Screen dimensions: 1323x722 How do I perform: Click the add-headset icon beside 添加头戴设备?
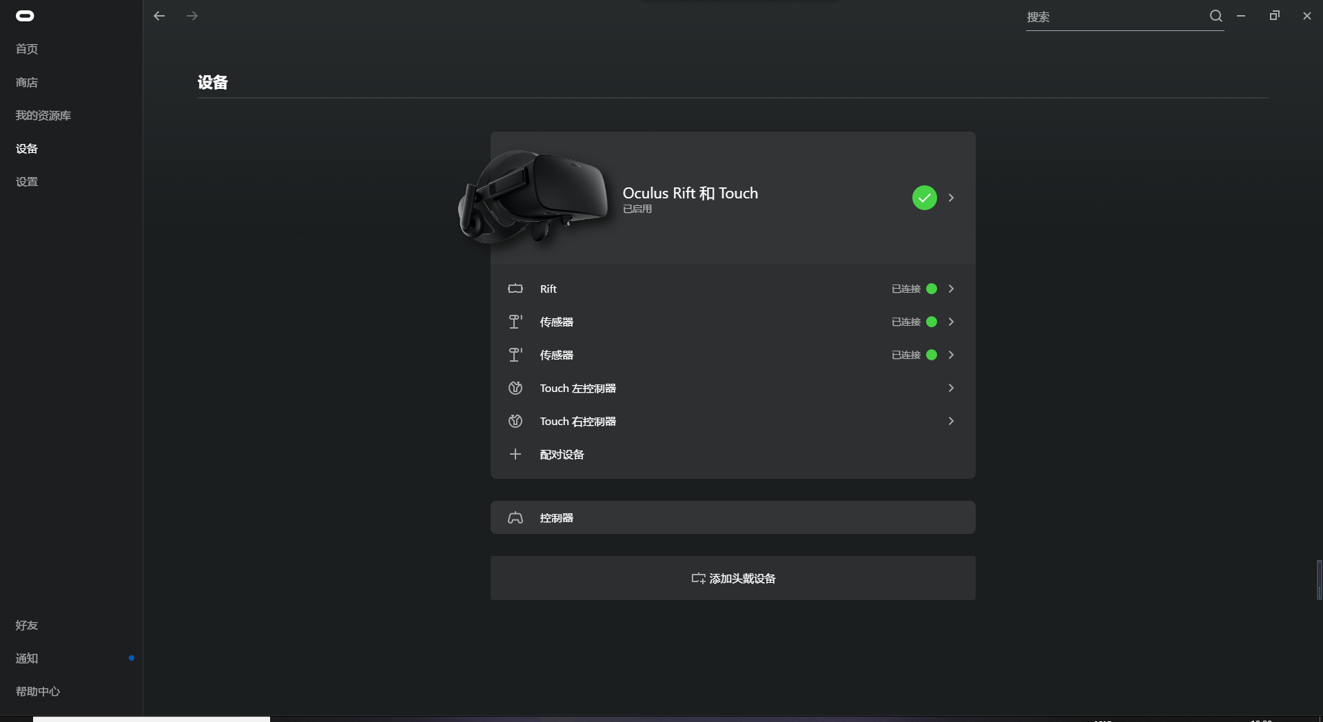[x=699, y=579]
